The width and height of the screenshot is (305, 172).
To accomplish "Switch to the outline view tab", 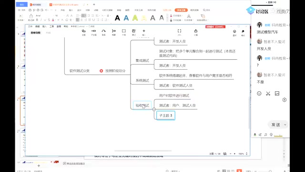I will pyautogui.click(x=48, y=33).
